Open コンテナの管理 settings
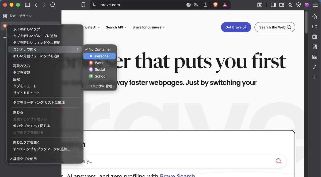 [100, 86]
